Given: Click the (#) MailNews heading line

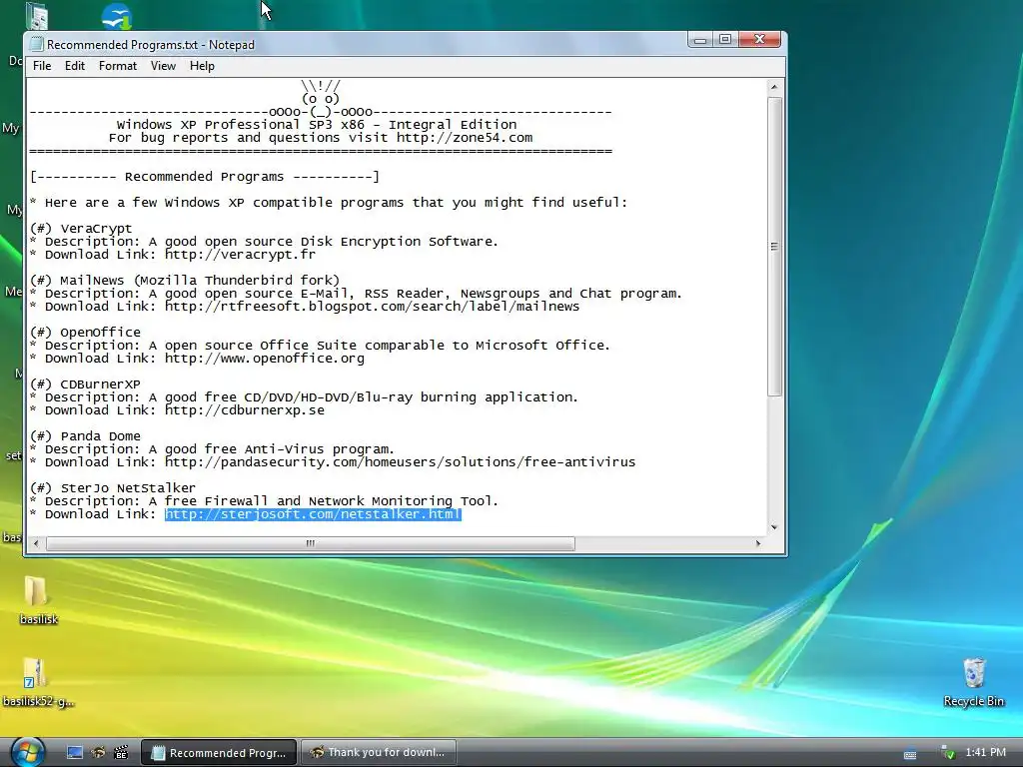Looking at the screenshot, I should pos(185,281).
